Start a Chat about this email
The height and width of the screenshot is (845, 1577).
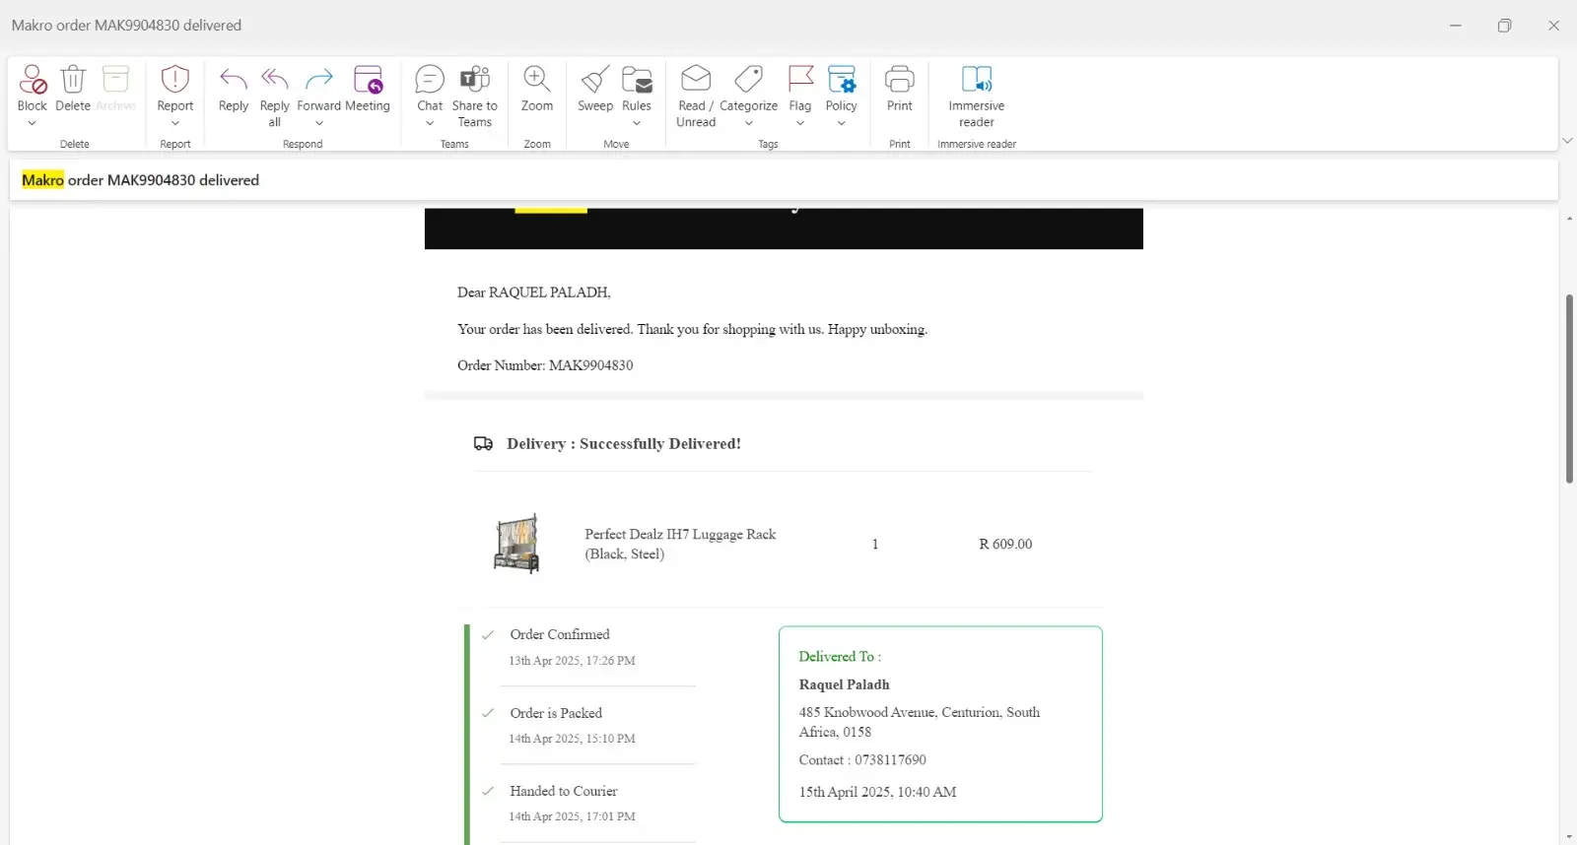[x=430, y=80]
